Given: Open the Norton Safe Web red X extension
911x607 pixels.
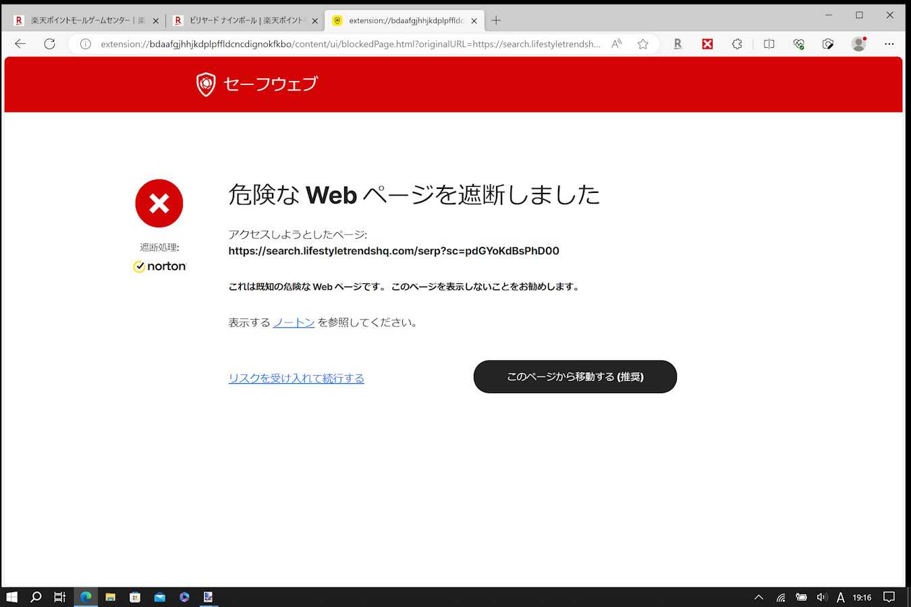Looking at the screenshot, I should point(707,44).
